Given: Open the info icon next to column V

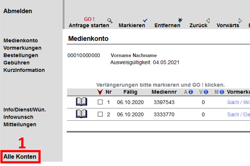Looking at the screenshot, I should pos(206,92).
